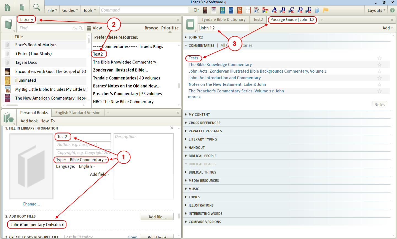Click the Command input box
The image size is (397, 239).
point(144,10)
